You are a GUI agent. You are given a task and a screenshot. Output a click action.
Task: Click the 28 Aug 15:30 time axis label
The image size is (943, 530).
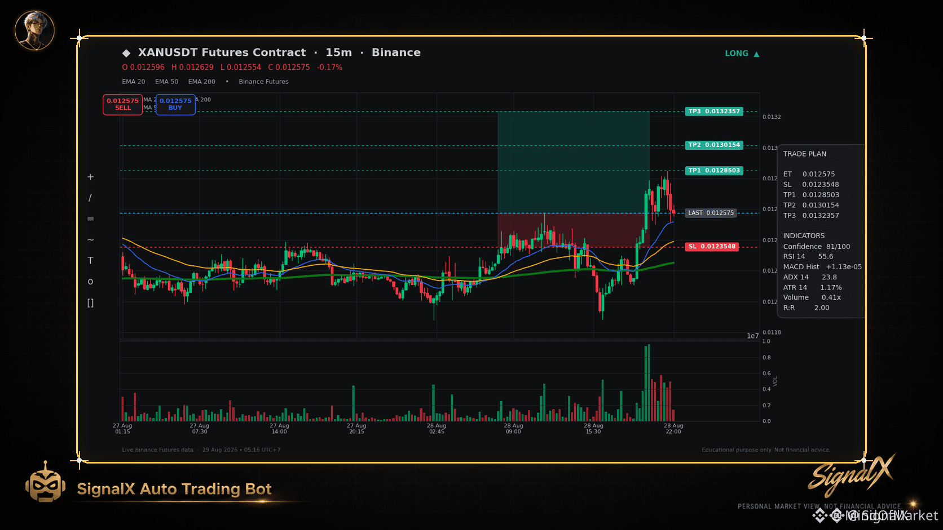(593, 429)
